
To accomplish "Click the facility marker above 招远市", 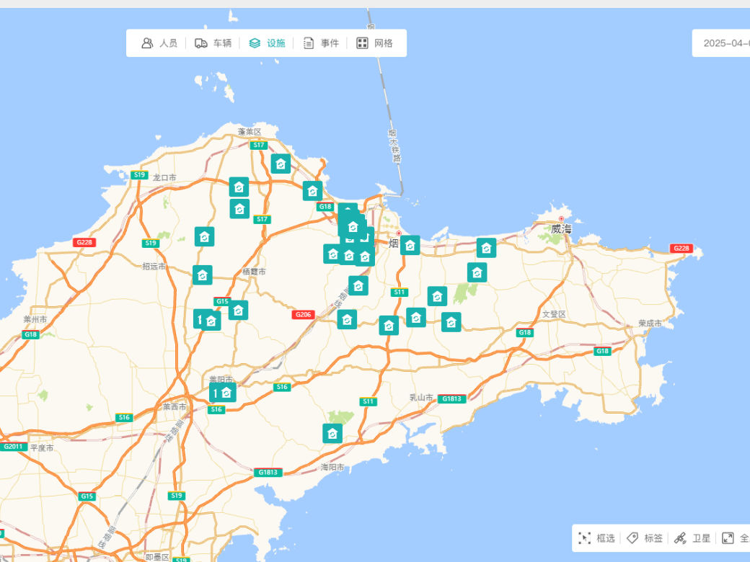I will (204, 236).
